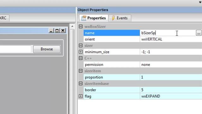Select the proportion property label
This screenshot has height=114, width=202.
(111, 77)
